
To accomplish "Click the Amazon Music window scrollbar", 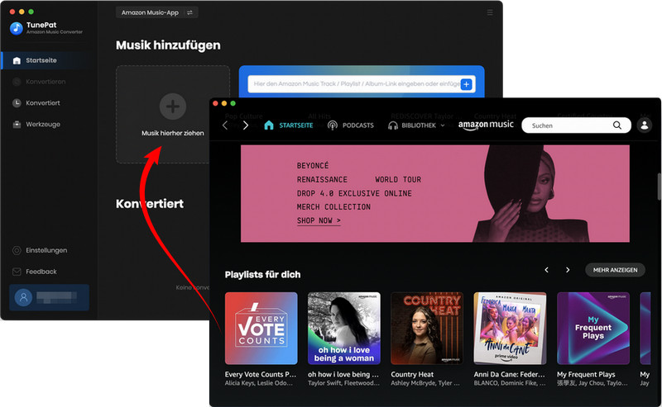I will pyautogui.click(x=659, y=187).
